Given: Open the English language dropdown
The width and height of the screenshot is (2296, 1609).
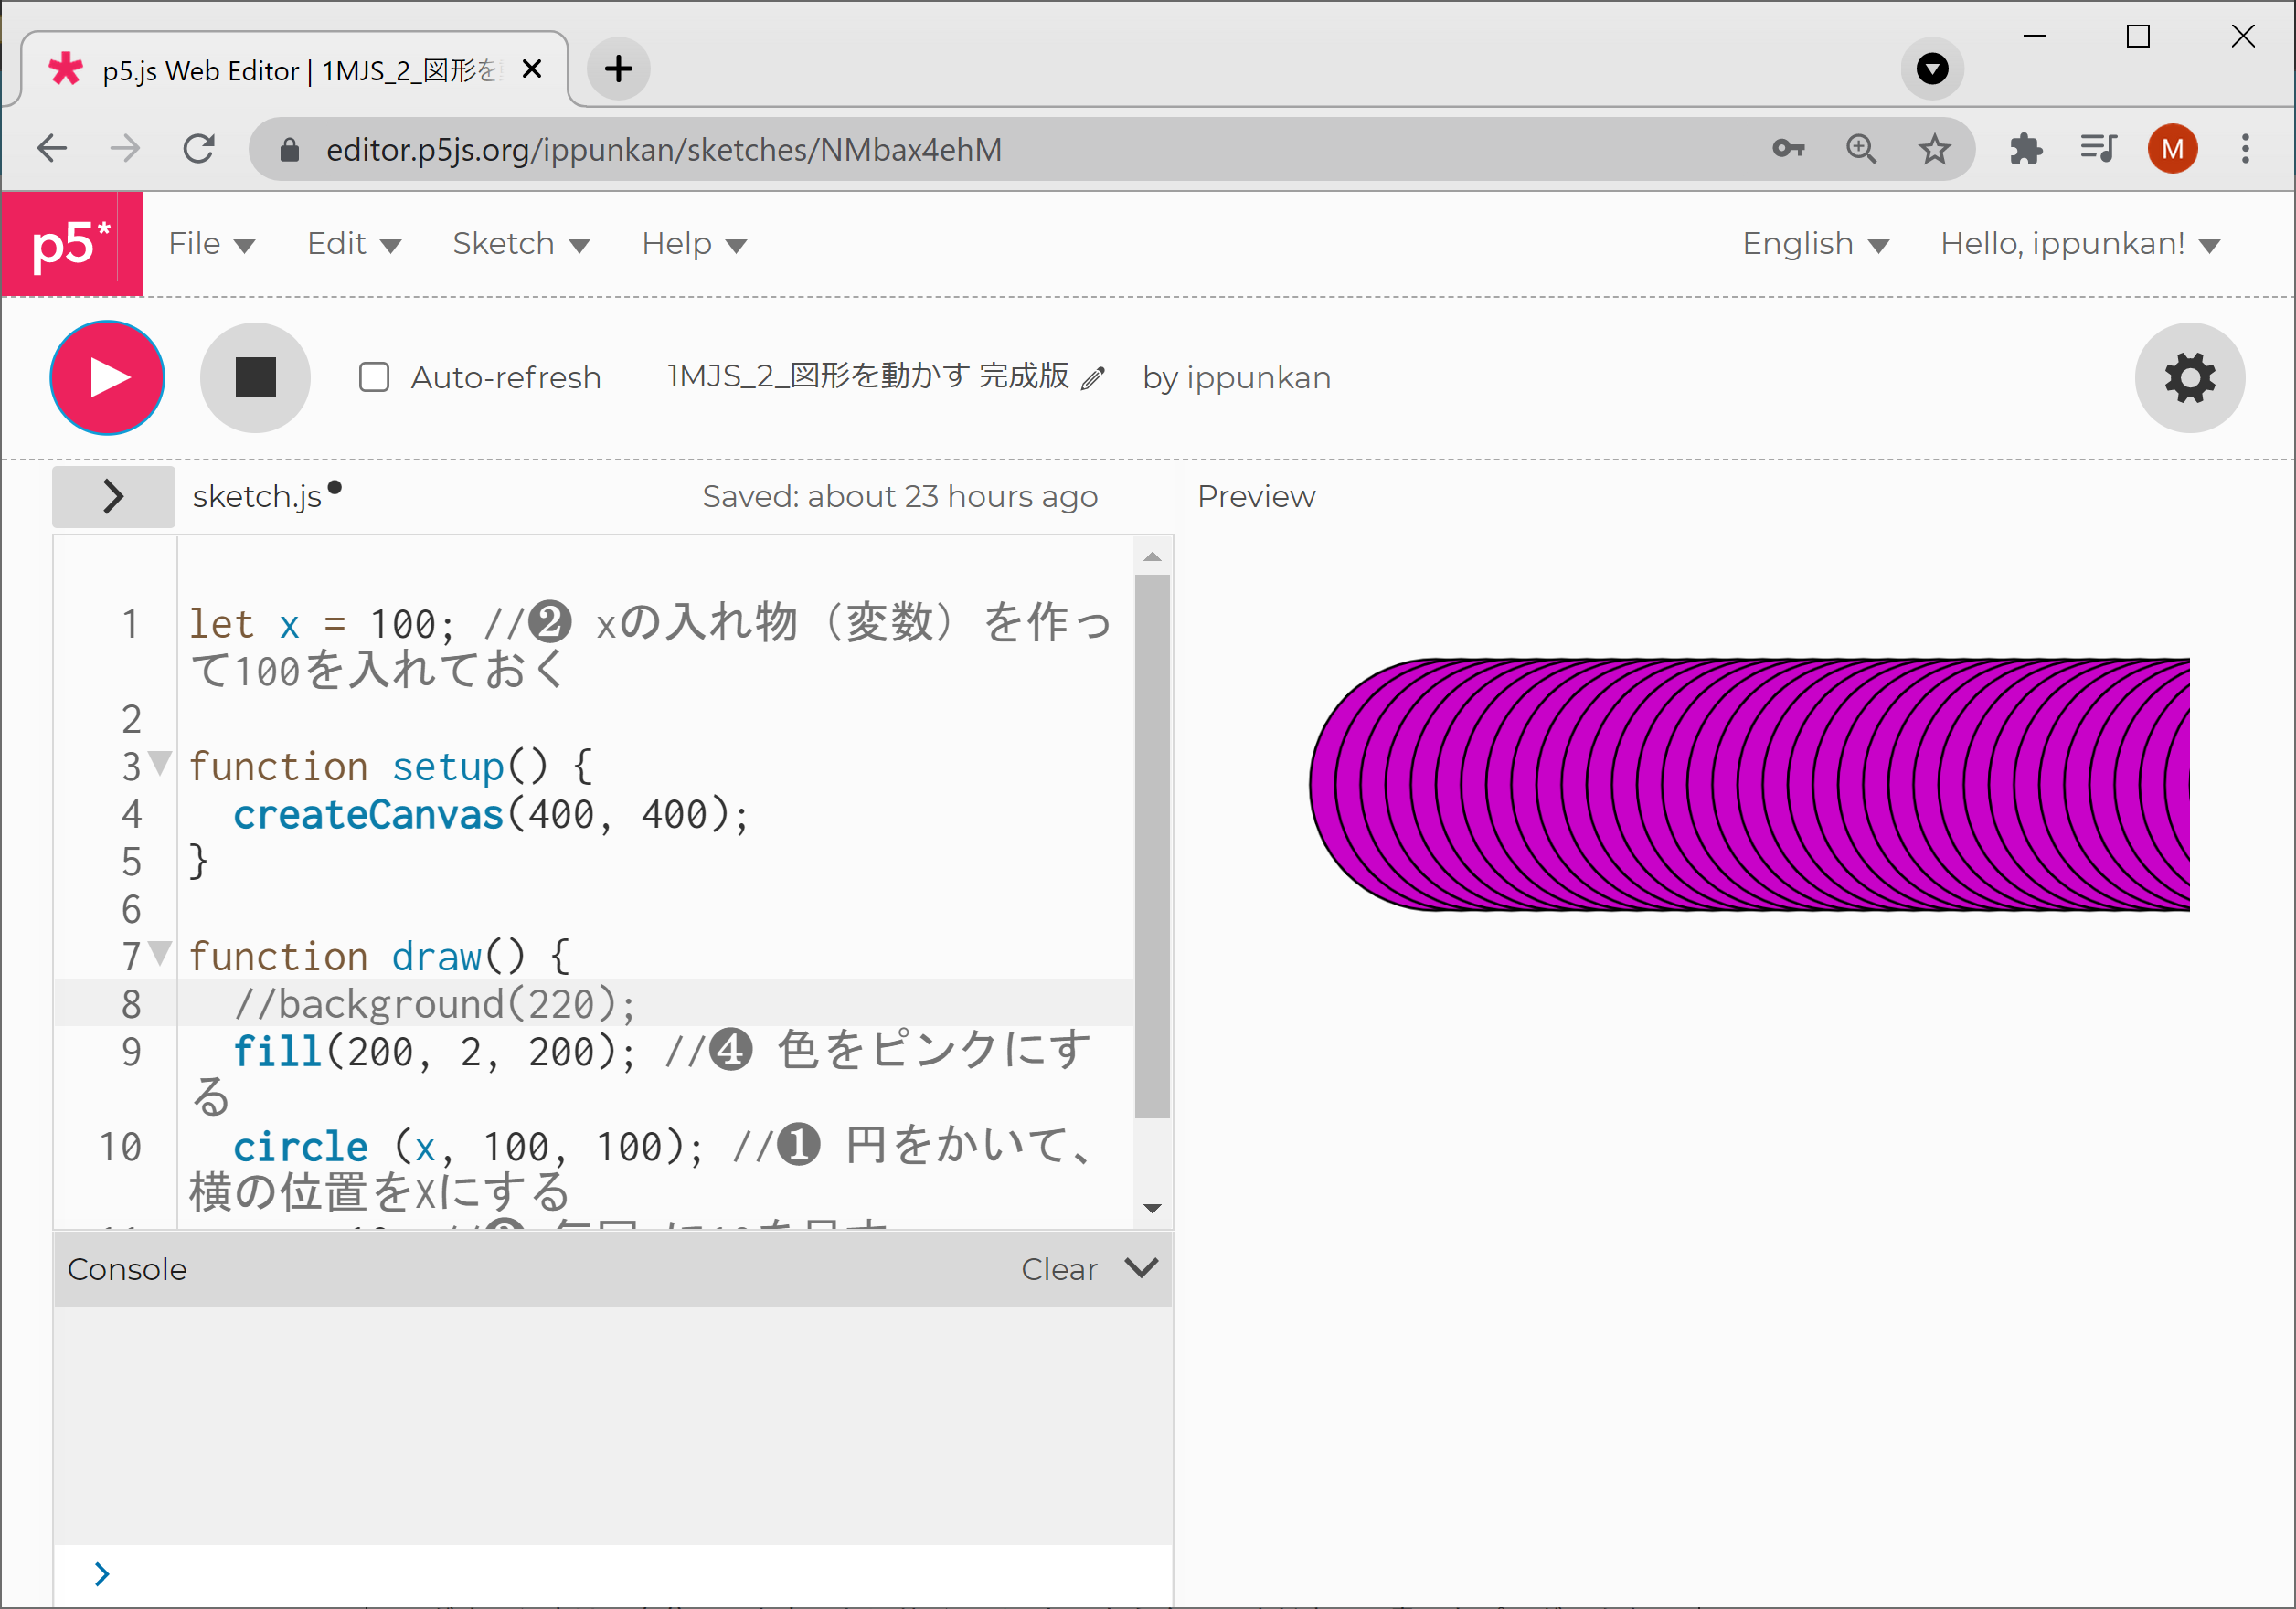Looking at the screenshot, I should click(1815, 243).
